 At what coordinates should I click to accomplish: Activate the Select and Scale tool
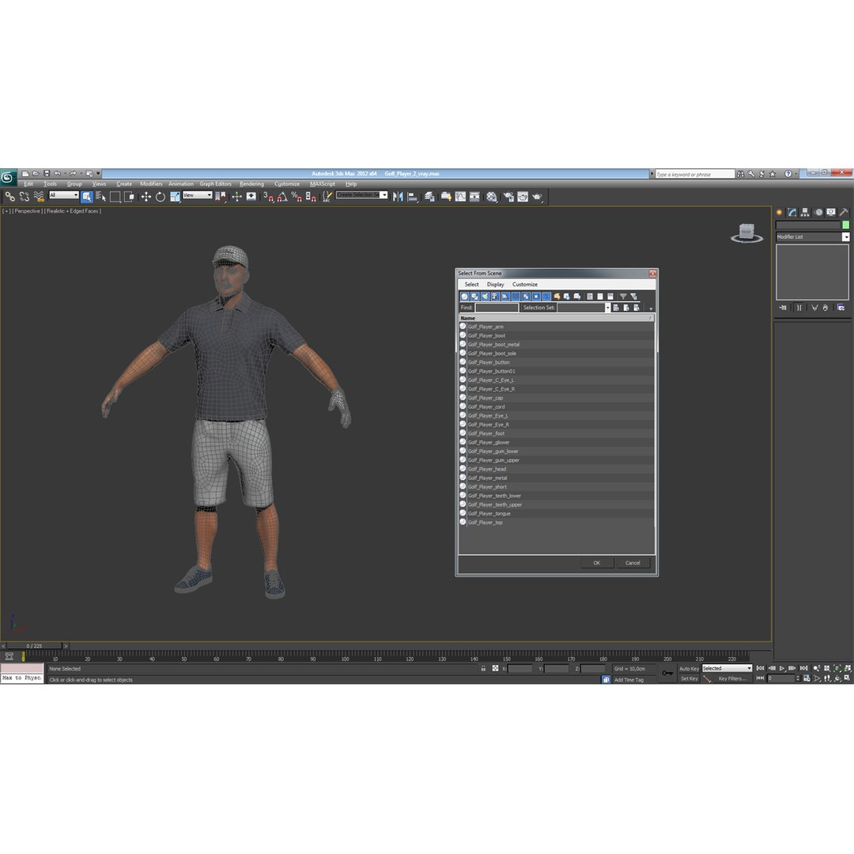(x=175, y=197)
